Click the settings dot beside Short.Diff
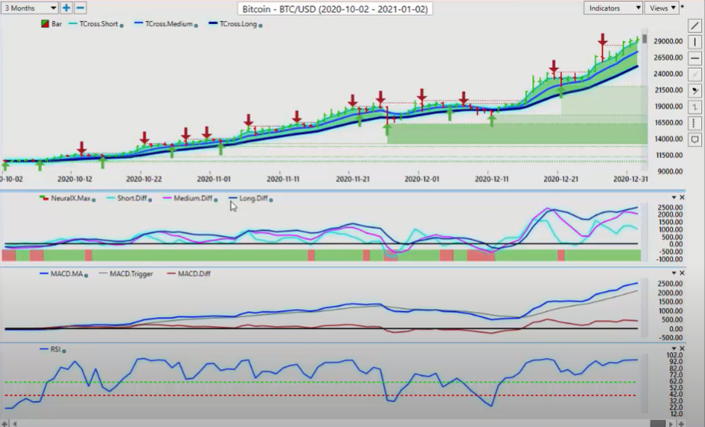Image resolution: width=705 pixels, height=427 pixels. click(x=150, y=200)
